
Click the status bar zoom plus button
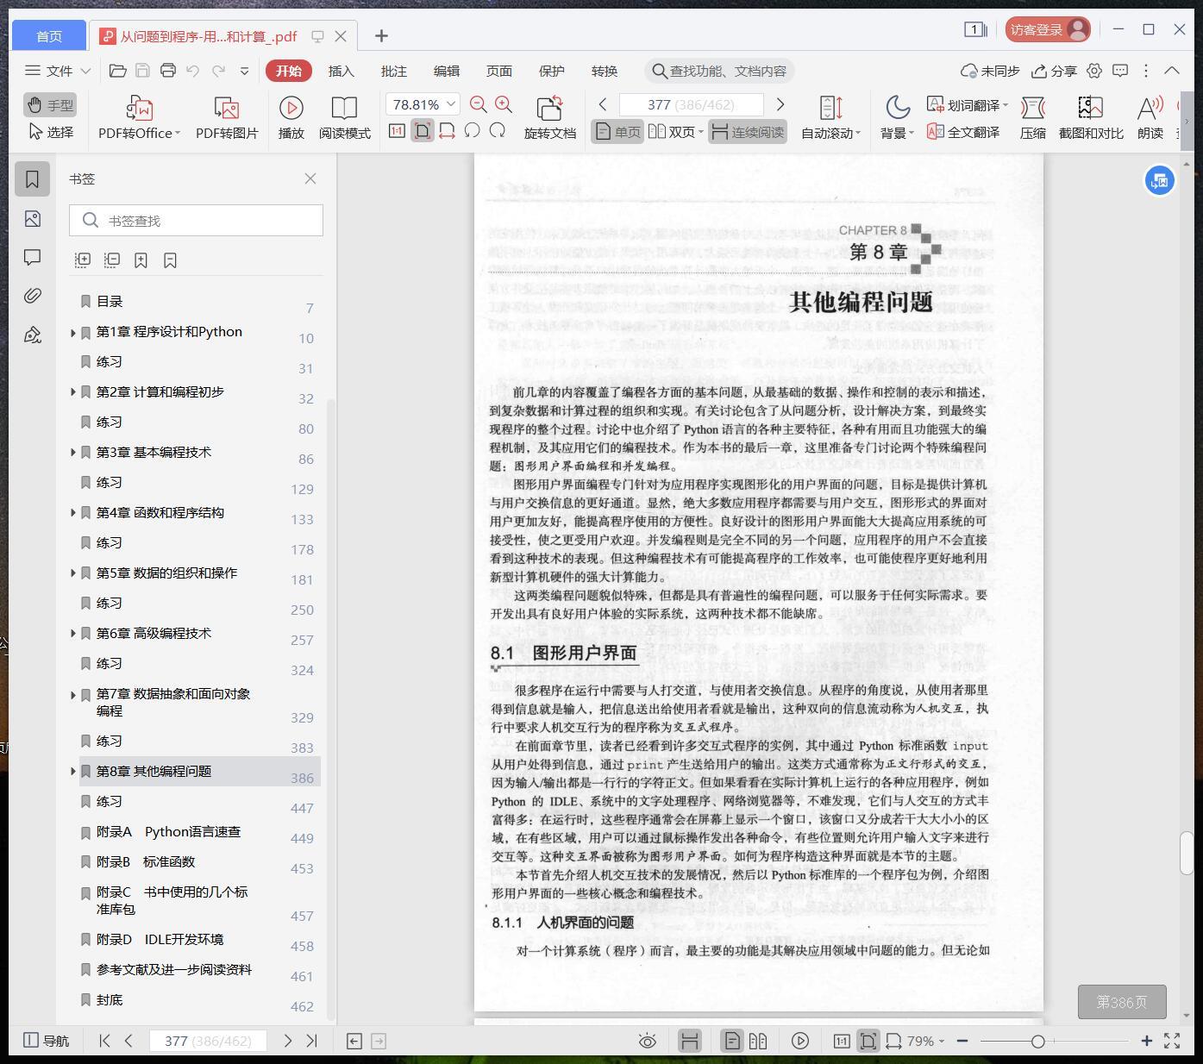1146,1042
